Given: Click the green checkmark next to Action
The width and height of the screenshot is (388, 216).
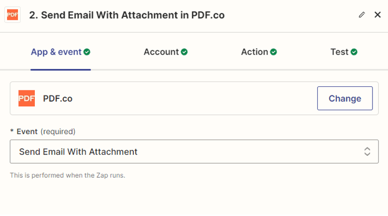Looking at the screenshot, I should pos(274,52).
